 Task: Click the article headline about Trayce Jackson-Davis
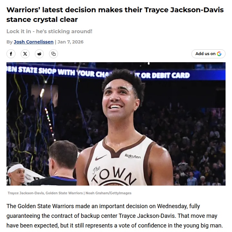[115, 15]
